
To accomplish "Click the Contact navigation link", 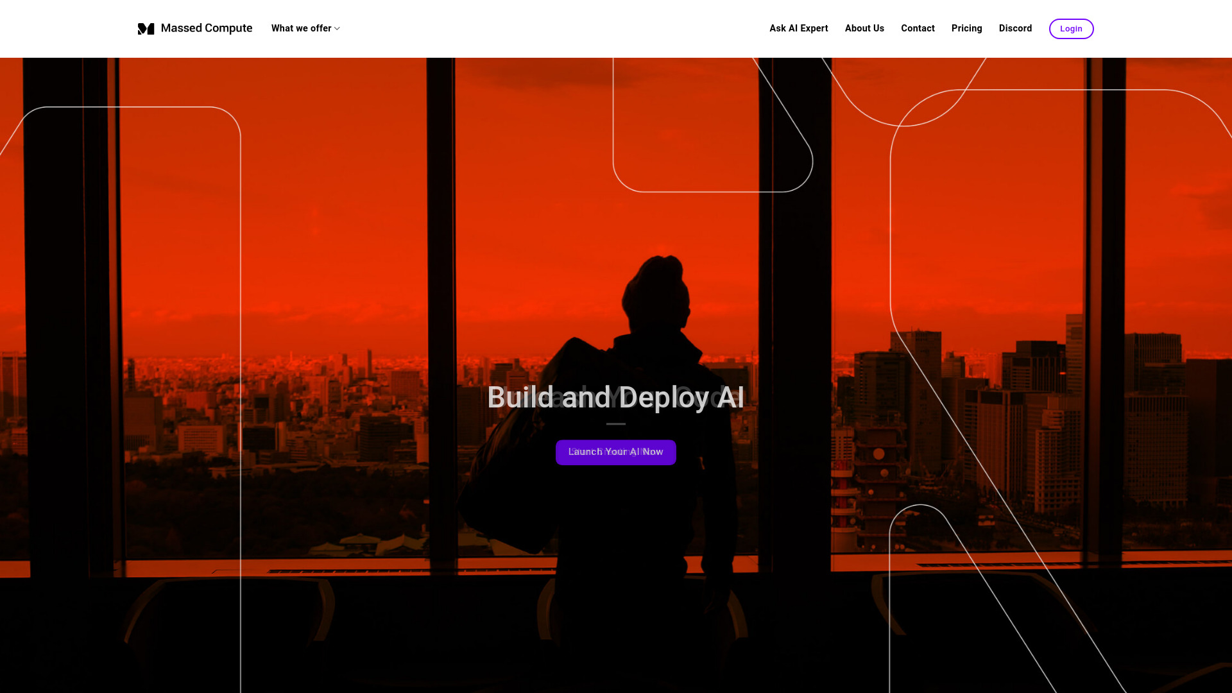I will coord(917,28).
